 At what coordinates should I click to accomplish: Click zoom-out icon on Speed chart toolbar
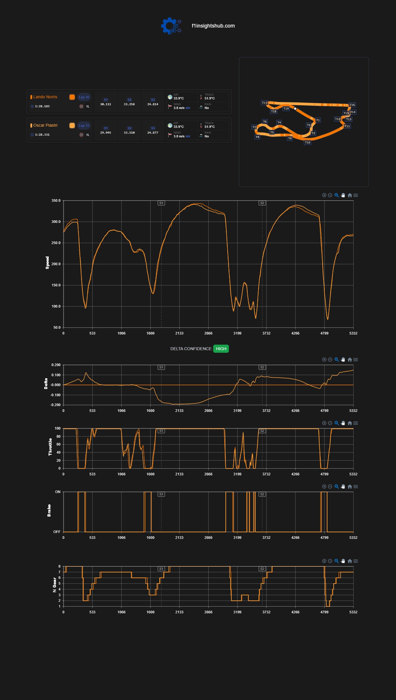point(330,195)
